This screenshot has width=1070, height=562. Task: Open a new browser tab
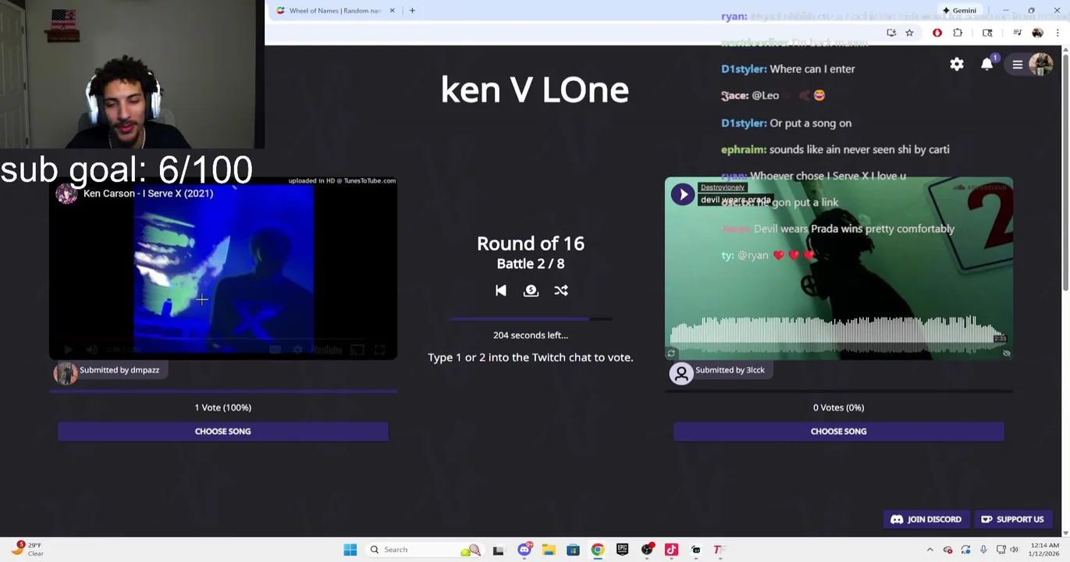[412, 11]
